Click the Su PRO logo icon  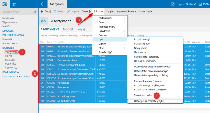click(x=5, y=4)
